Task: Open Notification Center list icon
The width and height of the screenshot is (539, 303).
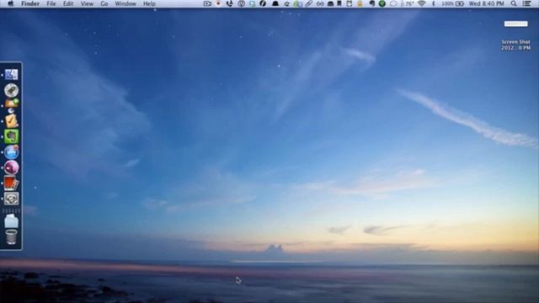Action: tap(526, 3)
